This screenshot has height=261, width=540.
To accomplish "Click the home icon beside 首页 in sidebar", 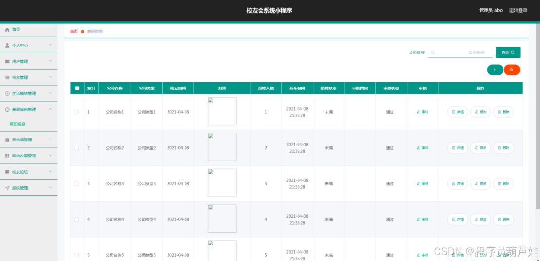I will [x=7, y=30].
